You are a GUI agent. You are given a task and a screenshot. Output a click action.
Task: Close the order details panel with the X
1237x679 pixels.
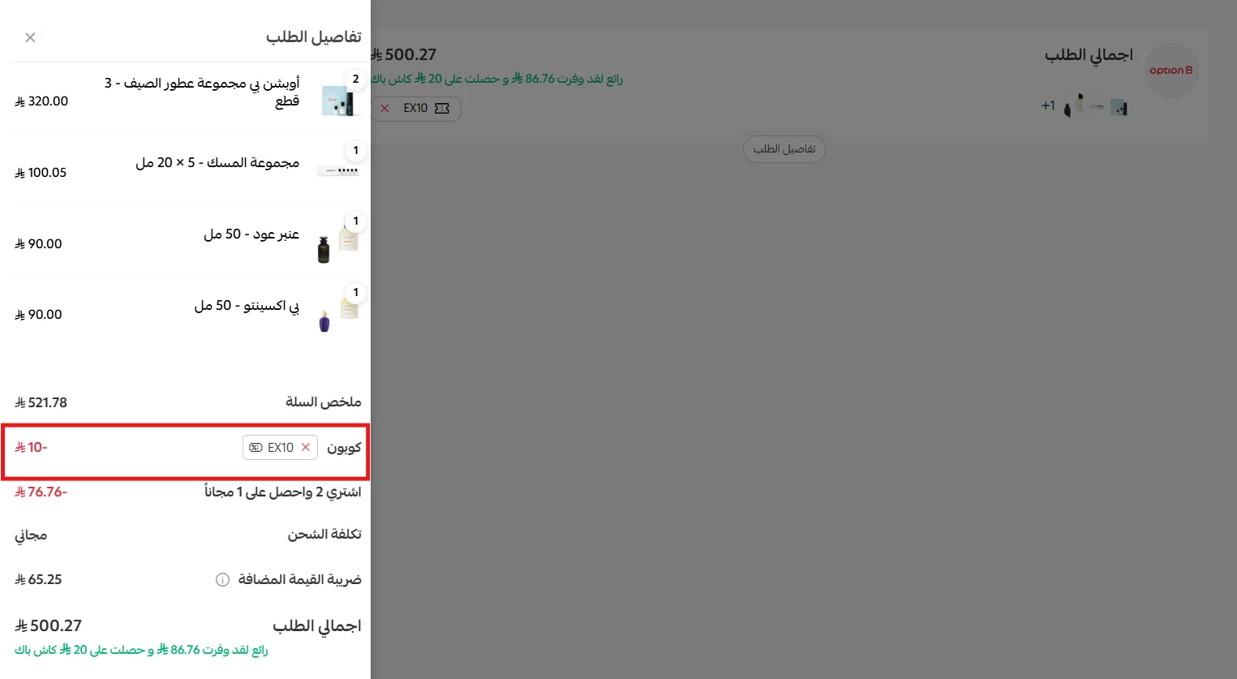click(x=30, y=37)
